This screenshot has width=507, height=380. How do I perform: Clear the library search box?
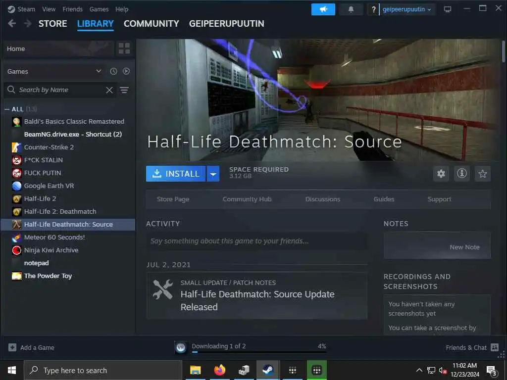click(x=109, y=90)
